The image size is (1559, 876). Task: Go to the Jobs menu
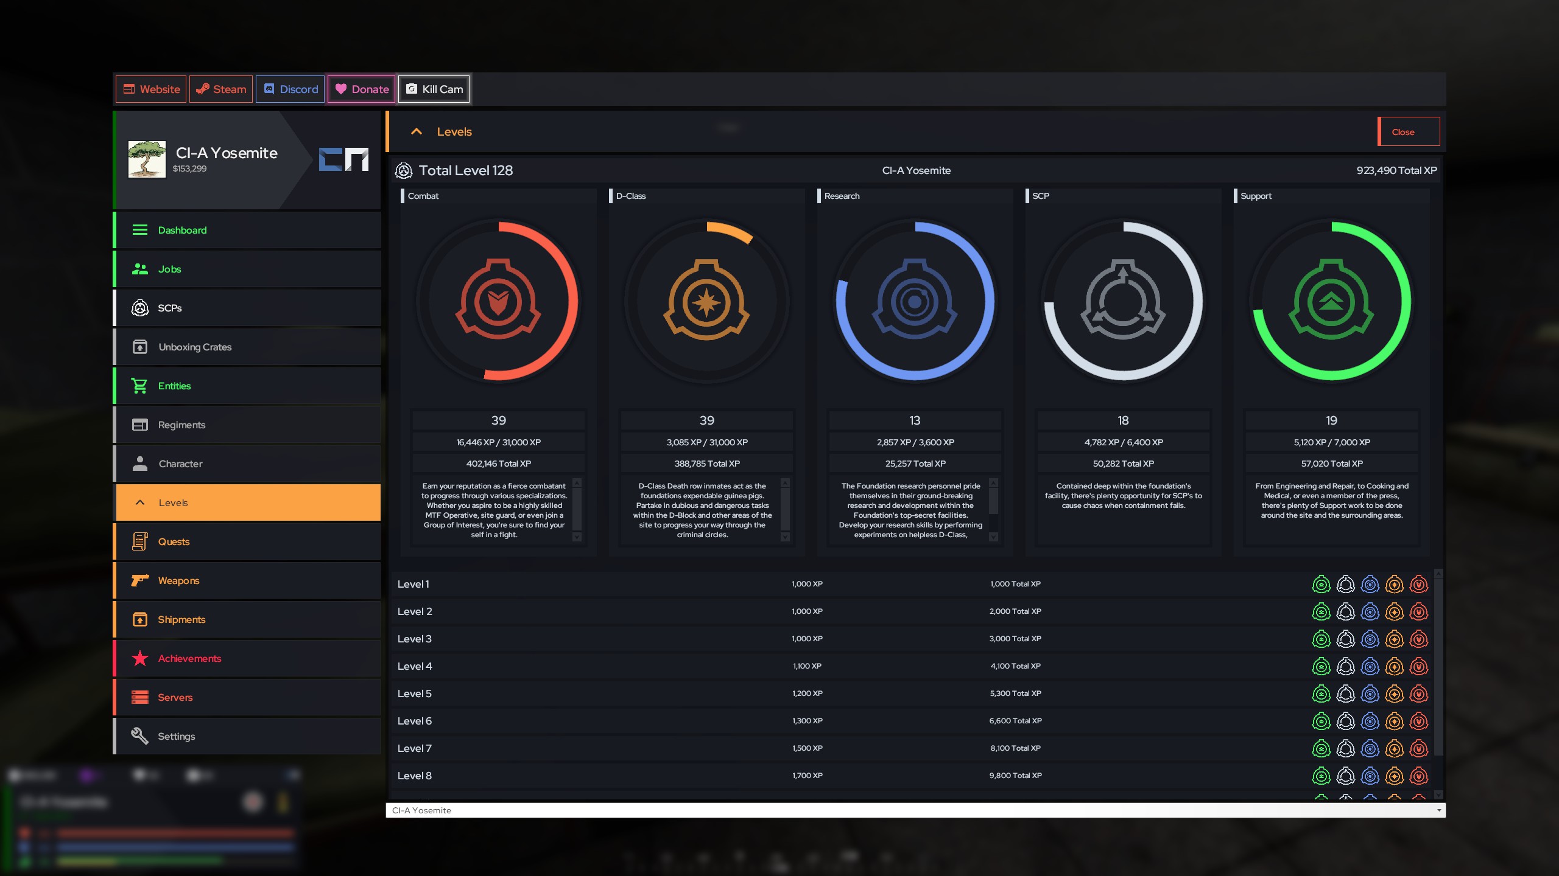(247, 269)
